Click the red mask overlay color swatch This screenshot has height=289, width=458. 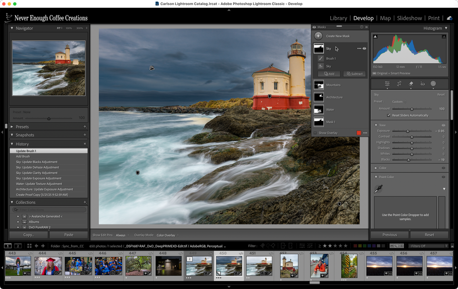pyautogui.click(x=359, y=133)
